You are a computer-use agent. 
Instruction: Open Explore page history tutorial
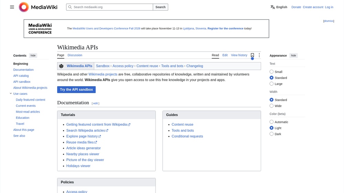tap(83, 136)
